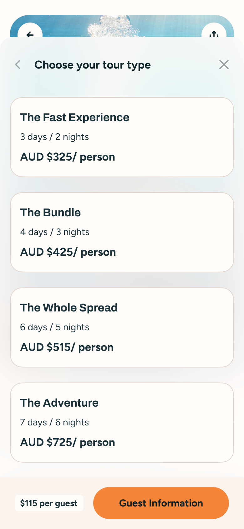Select The Fast Experience tour option
244x529 pixels.
122,137
